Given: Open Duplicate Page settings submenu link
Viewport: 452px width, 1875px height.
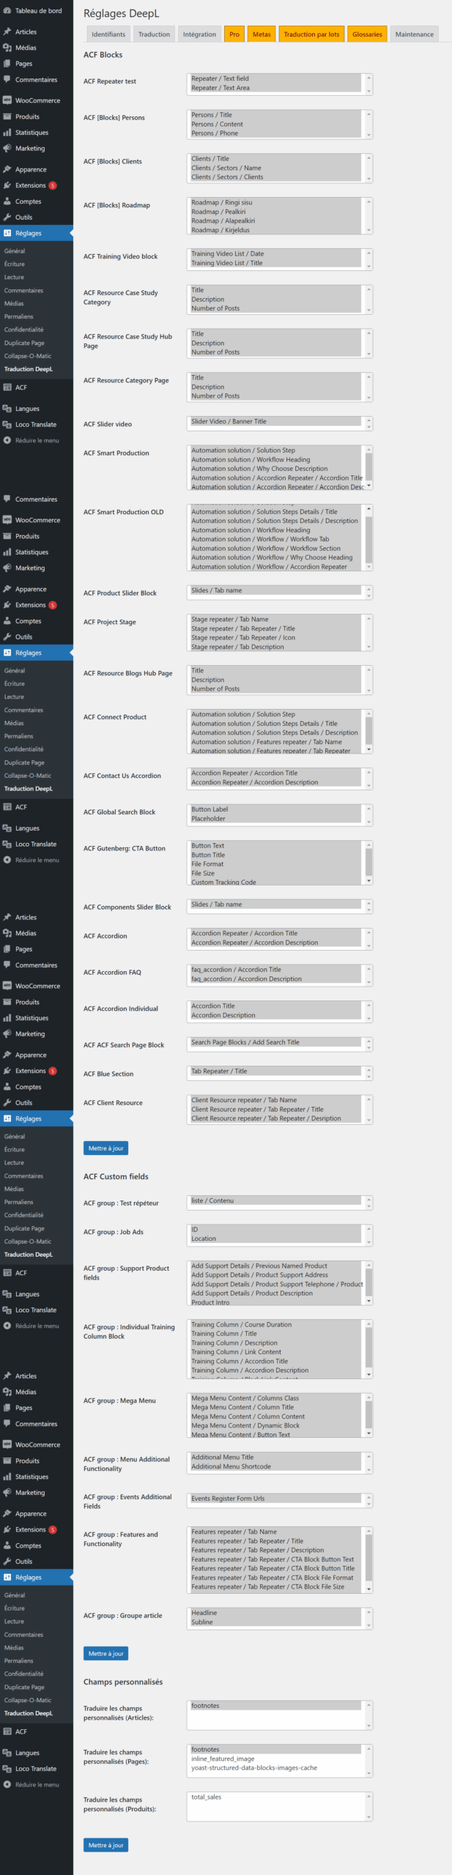Looking at the screenshot, I should 24,343.
